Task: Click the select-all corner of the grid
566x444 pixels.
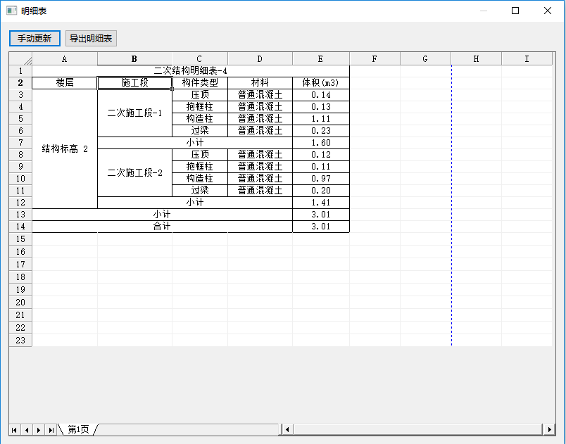Action: (x=20, y=59)
